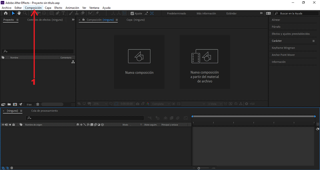Toggle the lock column icon in timeline
Image resolution: width=320 pixels, height=170 pixels.
pos(14,125)
